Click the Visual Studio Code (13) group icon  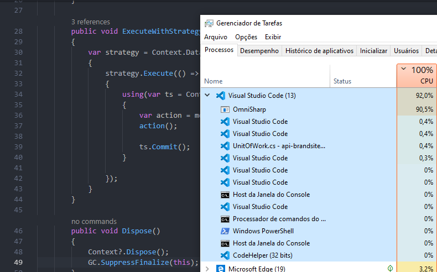point(221,96)
